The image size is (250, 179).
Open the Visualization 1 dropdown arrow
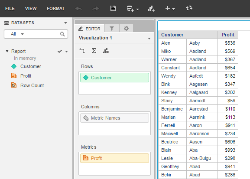(x=149, y=38)
